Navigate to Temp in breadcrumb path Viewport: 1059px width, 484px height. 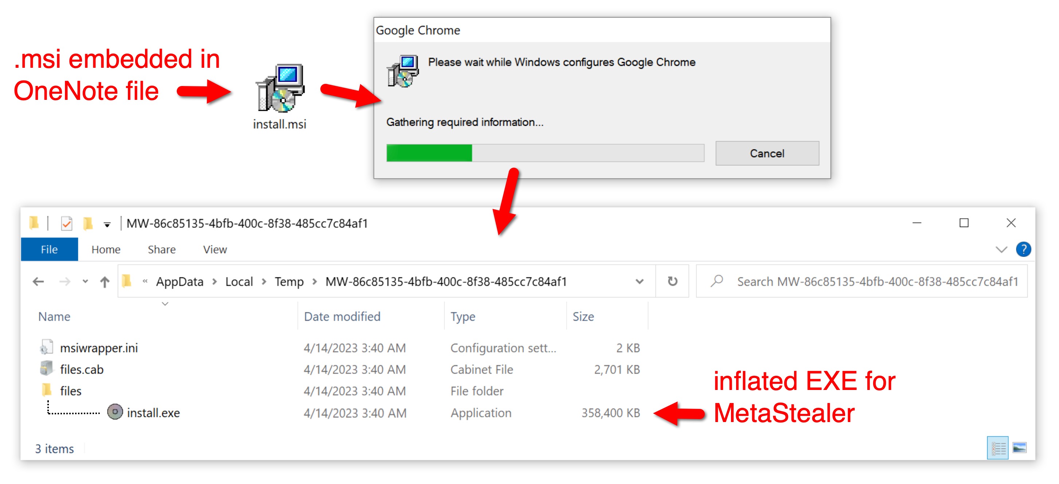(x=289, y=282)
